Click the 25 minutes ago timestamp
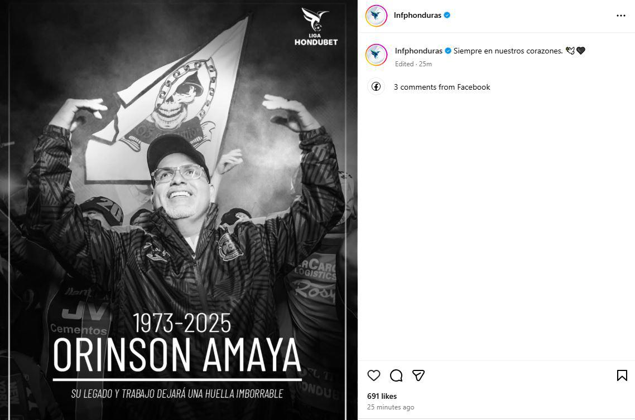Viewport: 635px width, 420px height. tap(390, 407)
